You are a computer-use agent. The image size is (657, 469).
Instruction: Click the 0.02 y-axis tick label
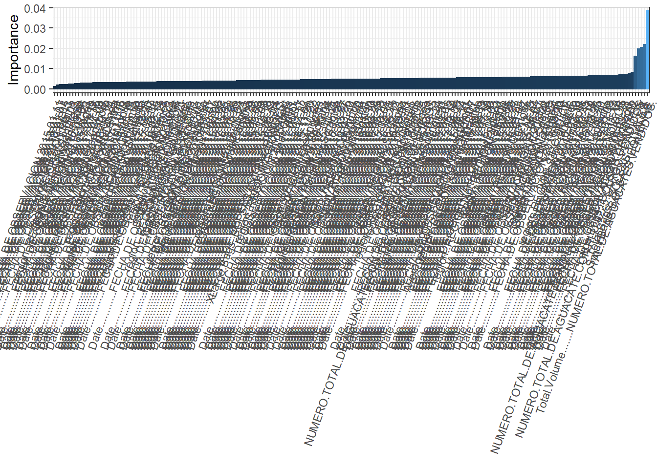[35, 49]
